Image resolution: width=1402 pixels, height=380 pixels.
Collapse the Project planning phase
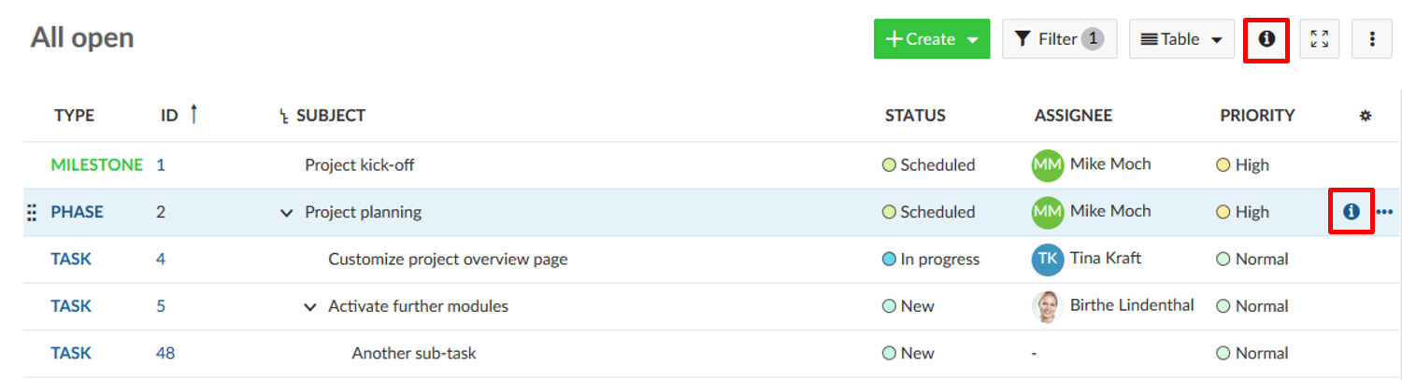287,213
